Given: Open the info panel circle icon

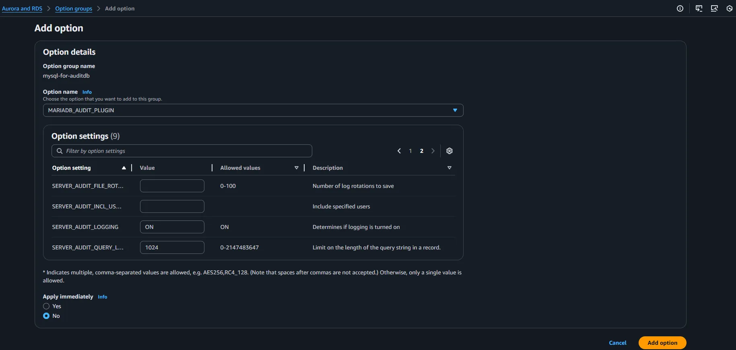Looking at the screenshot, I should (680, 8).
